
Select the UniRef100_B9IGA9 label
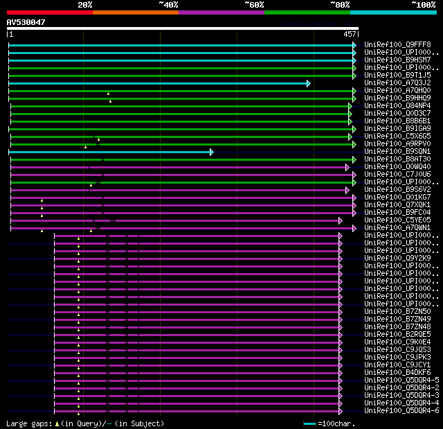click(397, 129)
